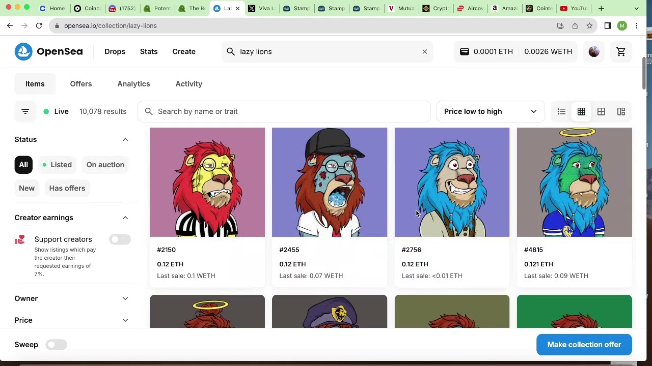Open the Chrome side panel icon
652x366 pixels.
[607, 25]
